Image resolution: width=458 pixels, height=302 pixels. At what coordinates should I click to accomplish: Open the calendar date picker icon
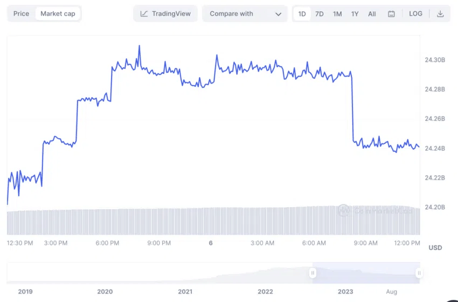pyautogui.click(x=391, y=13)
